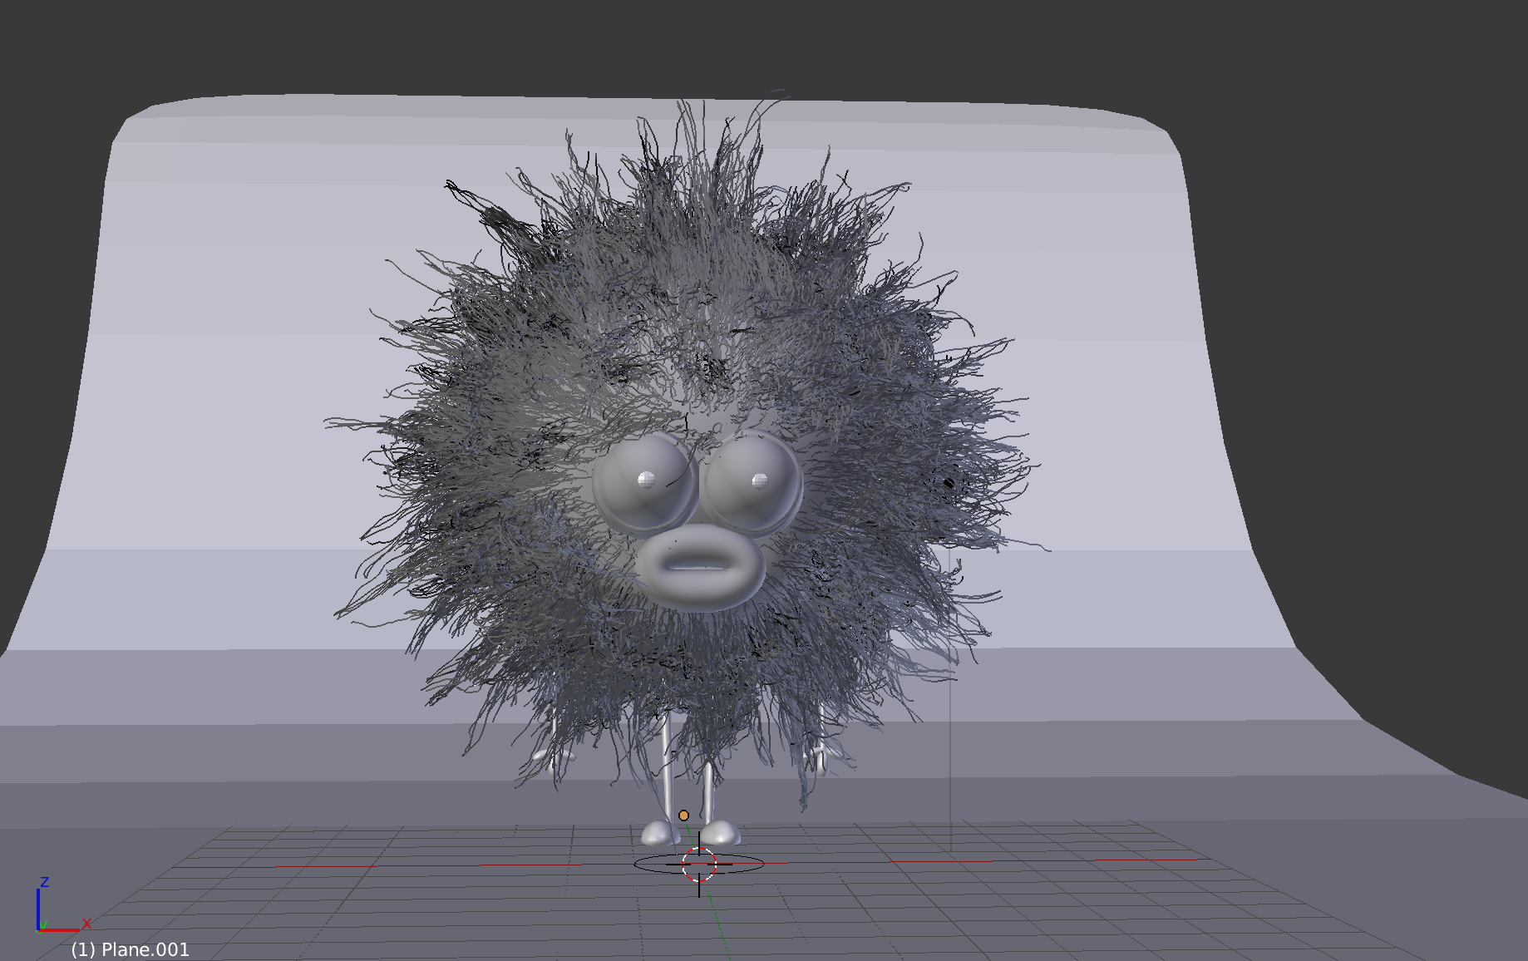
Task: Click the small highlight on the right eye
Action: point(760,480)
